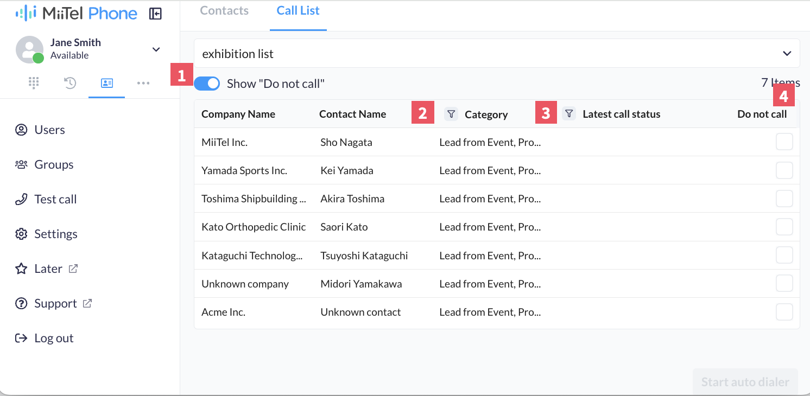Open call history clock icon
This screenshot has height=396, width=810.
click(x=70, y=83)
